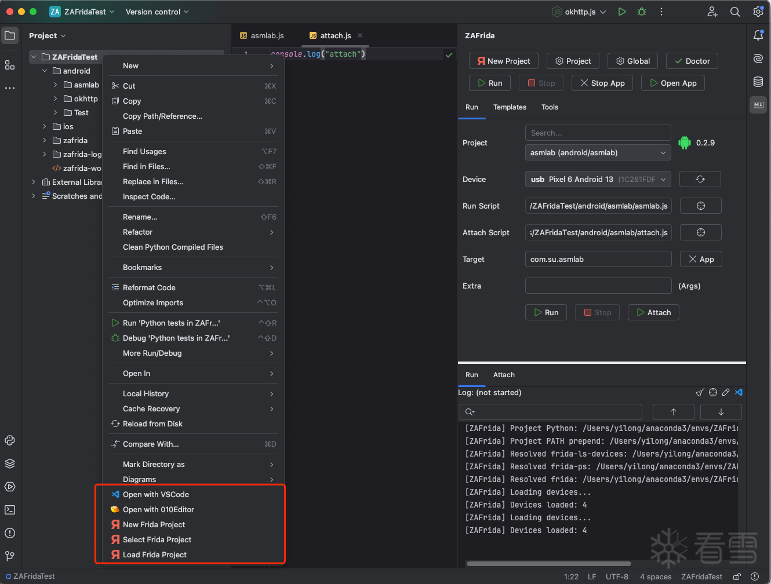Choose Find in Files...
The image size is (771, 584).
[193, 166]
